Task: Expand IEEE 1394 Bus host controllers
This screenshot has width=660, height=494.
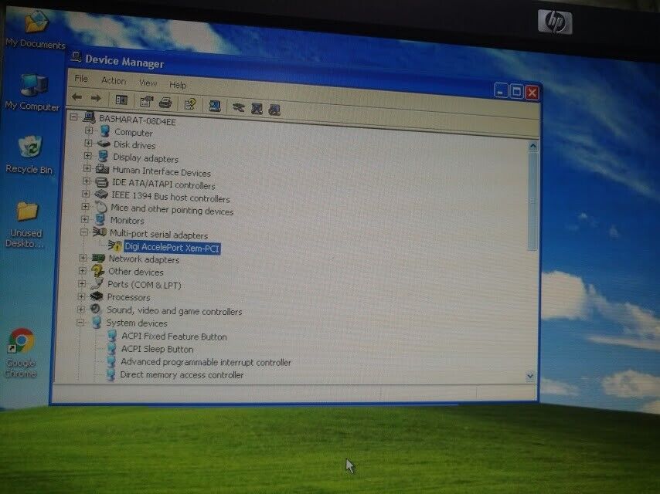Action: (x=86, y=194)
